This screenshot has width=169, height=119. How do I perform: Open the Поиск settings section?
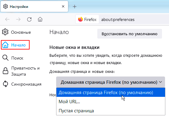tap(13, 58)
